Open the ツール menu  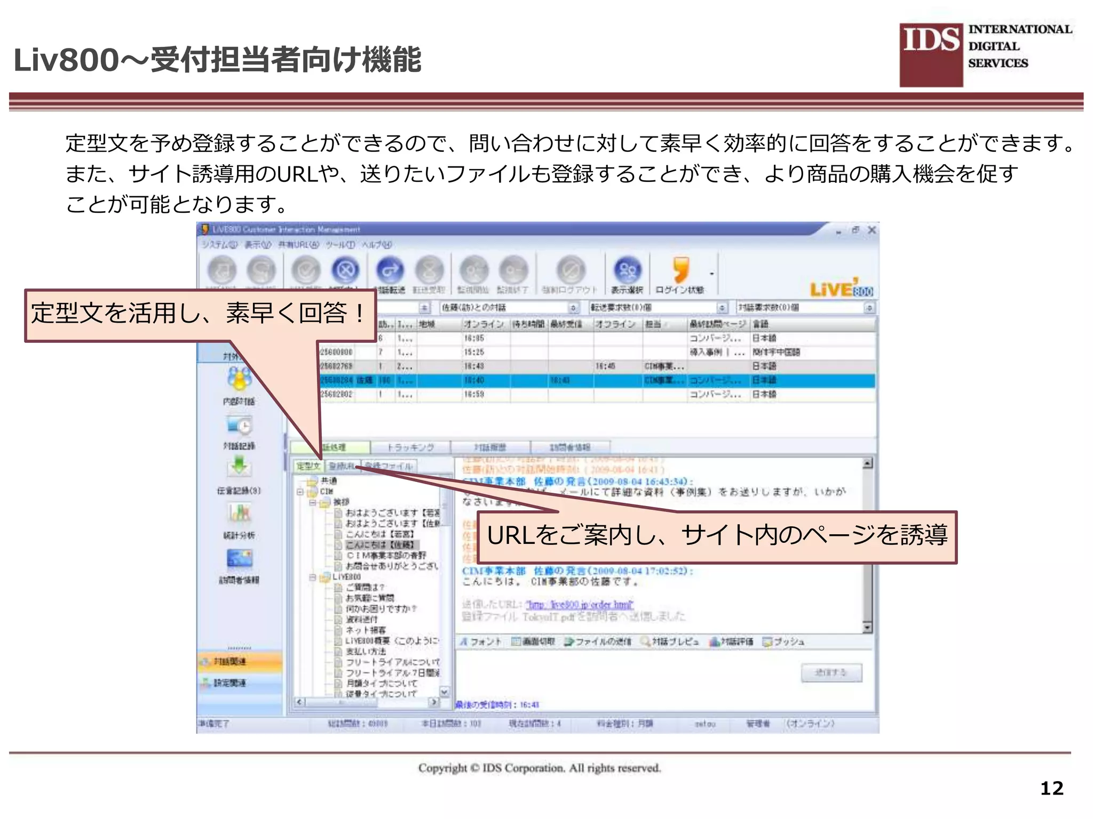(x=340, y=245)
